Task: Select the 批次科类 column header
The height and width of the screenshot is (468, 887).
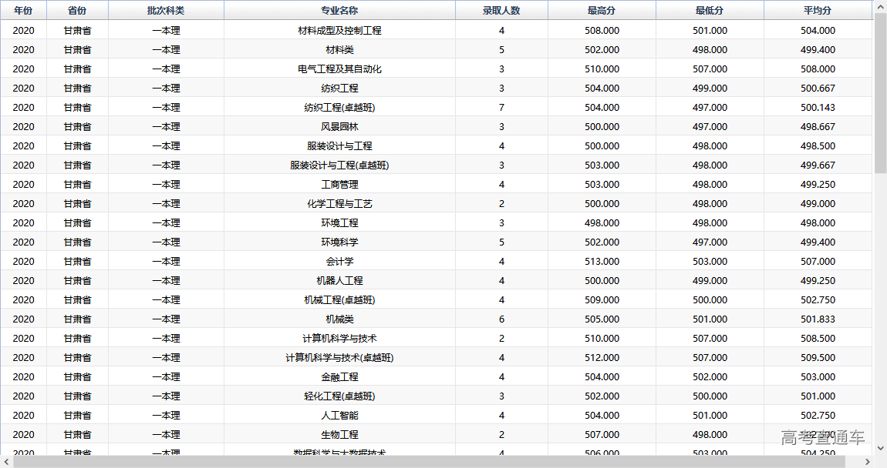Action: pyautogui.click(x=166, y=11)
